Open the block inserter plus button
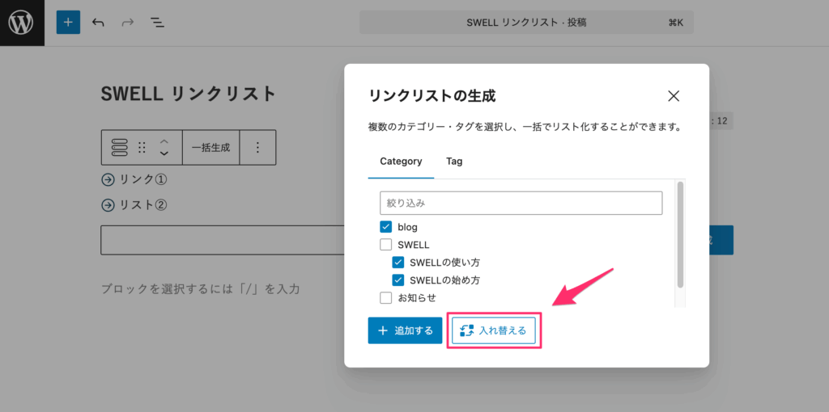The width and height of the screenshot is (829, 412). 68,23
